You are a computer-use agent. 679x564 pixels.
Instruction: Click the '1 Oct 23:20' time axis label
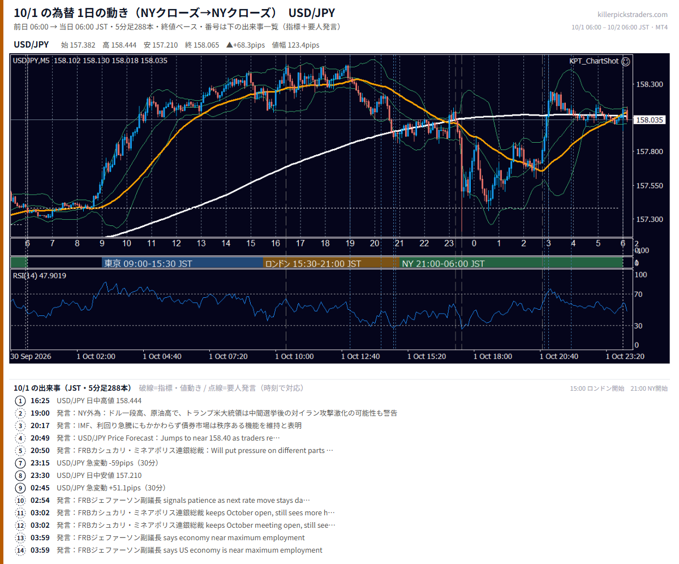click(x=625, y=356)
